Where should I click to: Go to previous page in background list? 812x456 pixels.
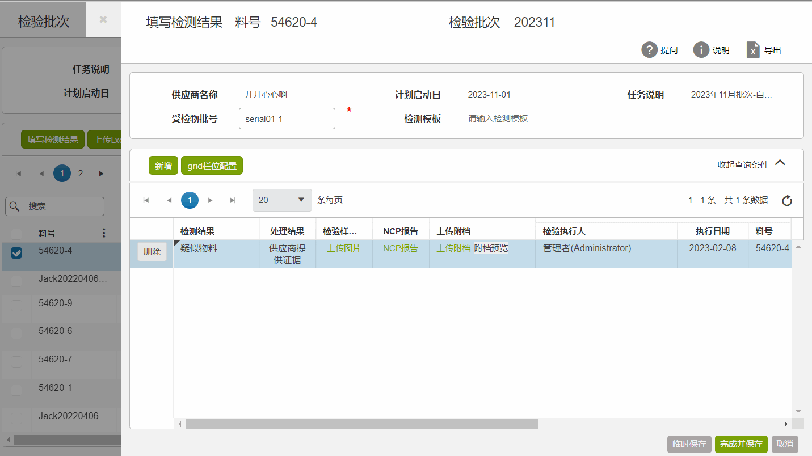tap(41, 174)
